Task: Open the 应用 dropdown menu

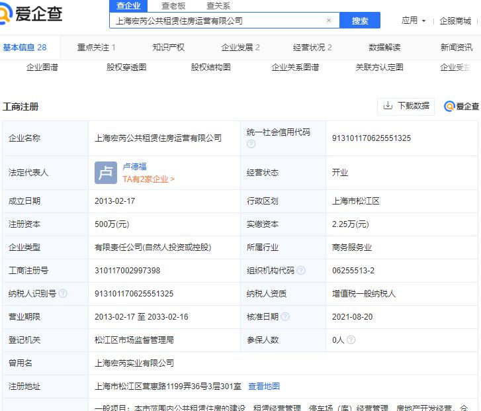Action: point(414,21)
